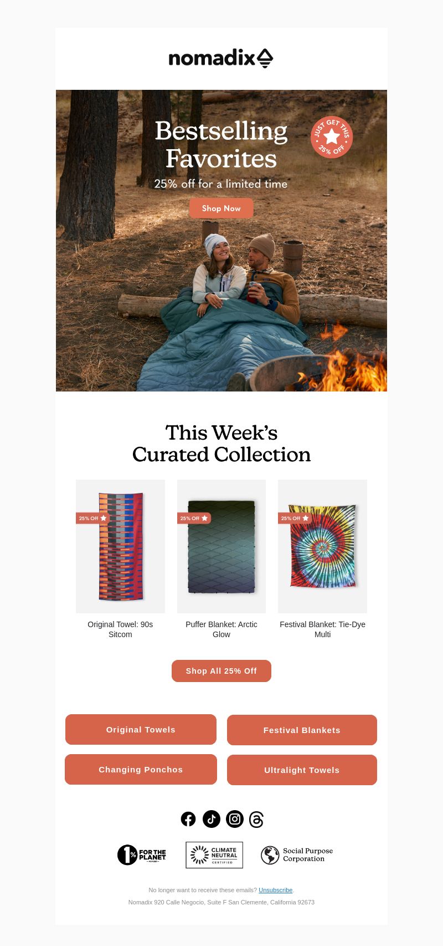Click the Climate Neutral Certified badge
Image resolution: width=443 pixels, height=946 pixels.
pyautogui.click(x=214, y=855)
